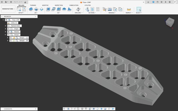Open the MANAGE menu label
The height and width of the screenshot is (111, 178).
[x=112, y=13]
